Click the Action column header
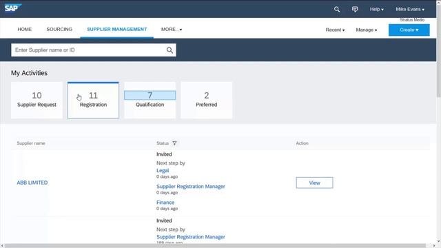Viewport: 441px width, 248px height. 302,143
